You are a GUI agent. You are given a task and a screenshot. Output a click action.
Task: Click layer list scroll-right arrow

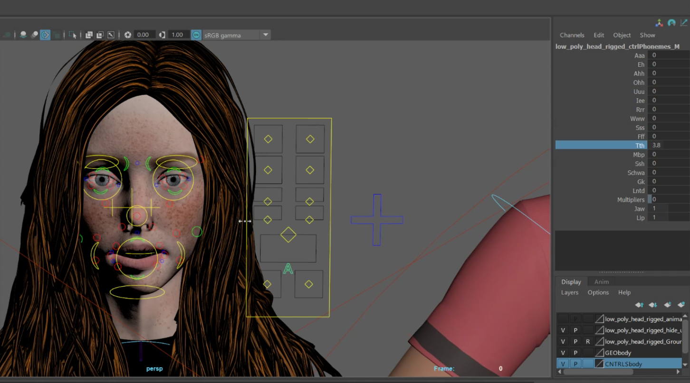[678, 372]
